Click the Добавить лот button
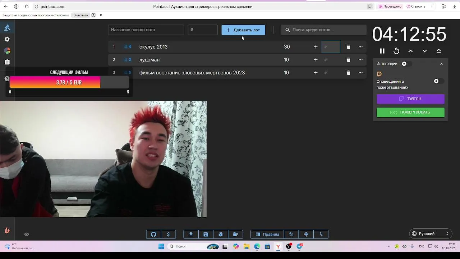 tap(243, 30)
